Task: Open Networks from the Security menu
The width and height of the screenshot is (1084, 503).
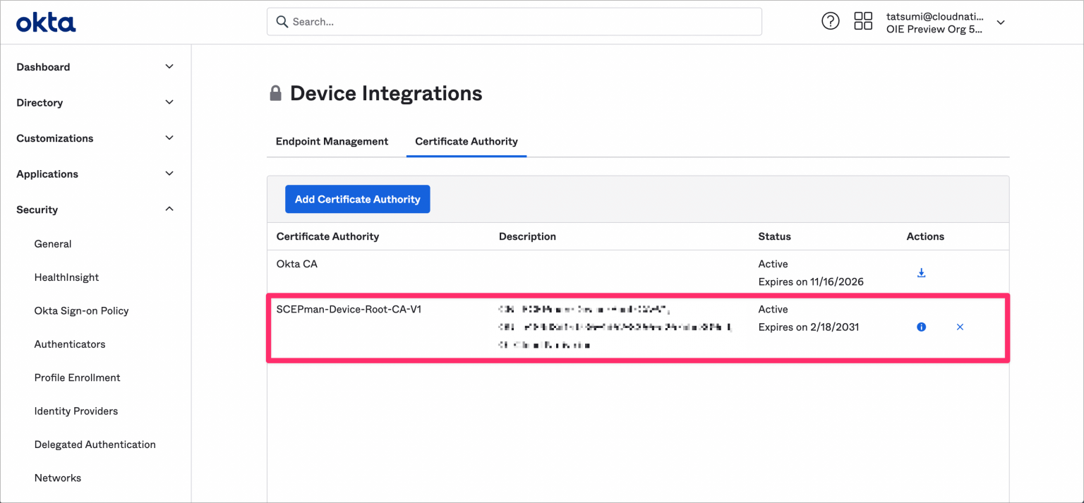Action: pyautogui.click(x=57, y=478)
